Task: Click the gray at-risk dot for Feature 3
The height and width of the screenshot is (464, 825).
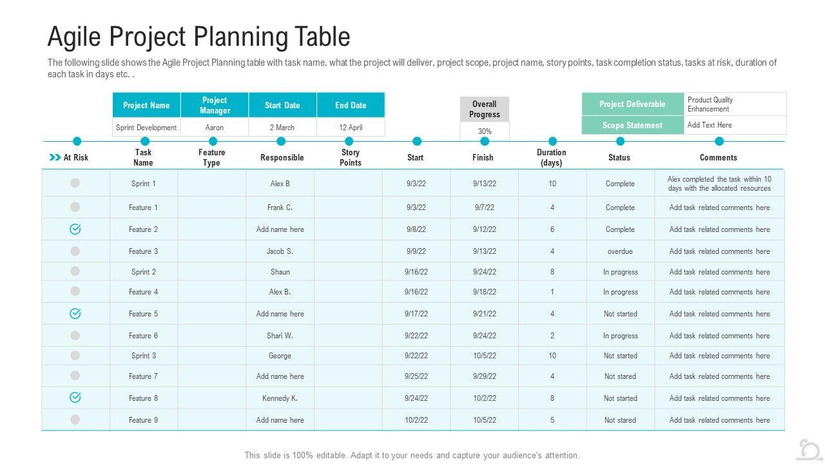Action: pyautogui.click(x=75, y=251)
